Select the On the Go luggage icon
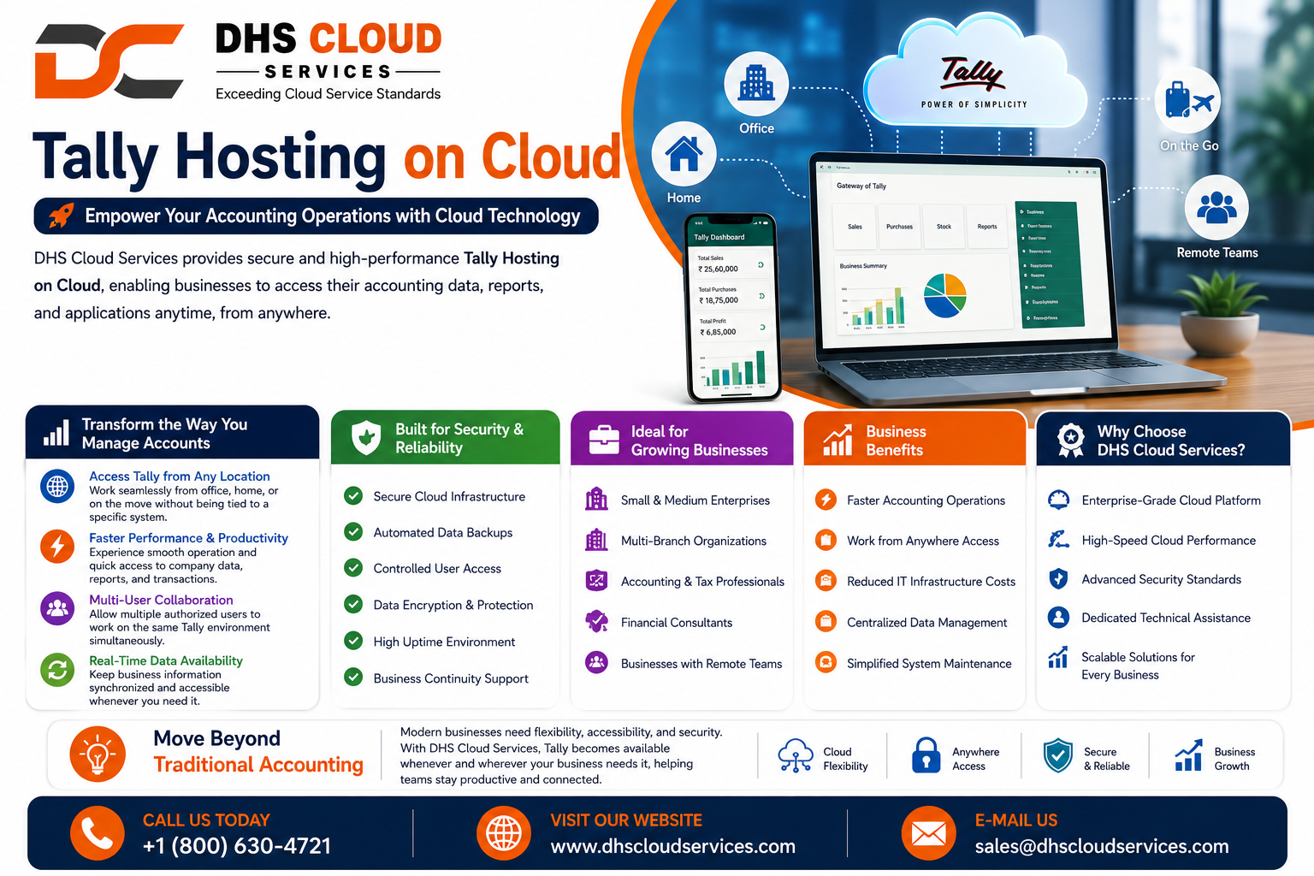This screenshot has width=1314, height=876. (1187, 101)
